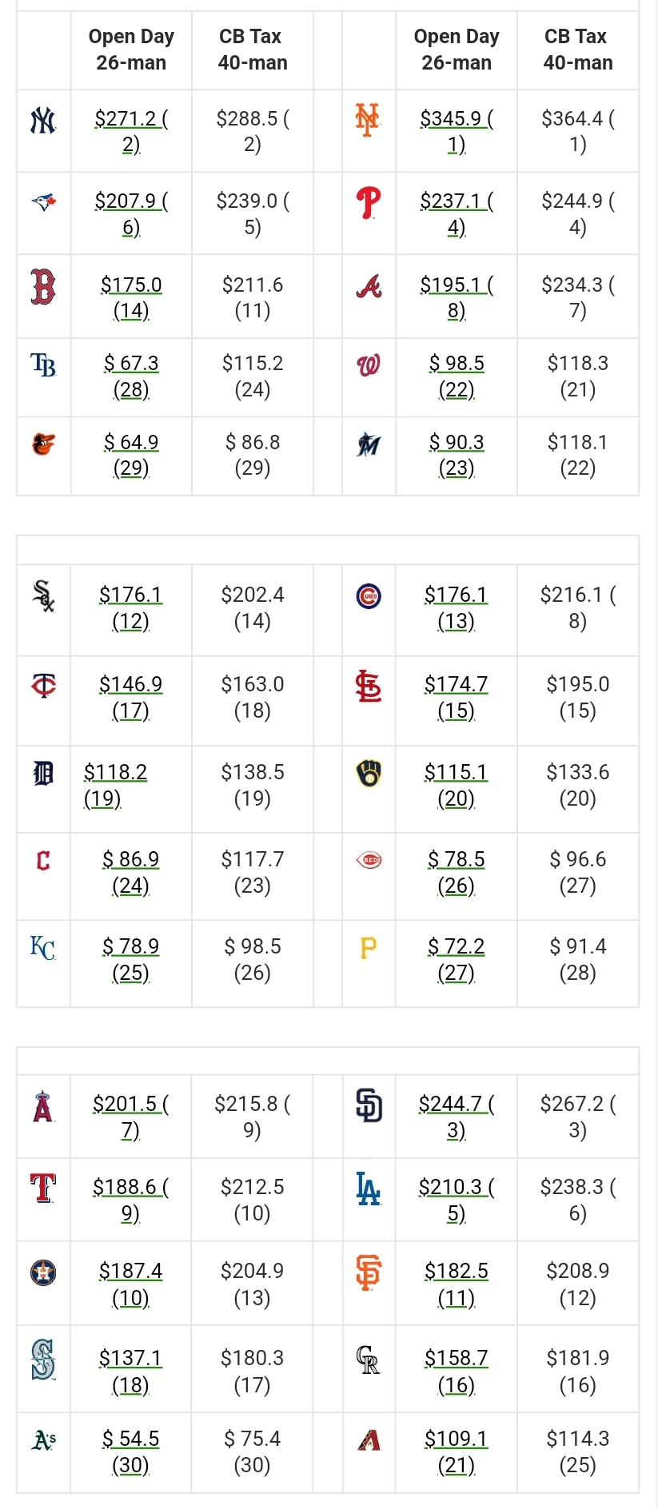Screen dimensions: 658x1509
Task: Click the Athletics $54.5 (30) link
Action: point(131,1451)
